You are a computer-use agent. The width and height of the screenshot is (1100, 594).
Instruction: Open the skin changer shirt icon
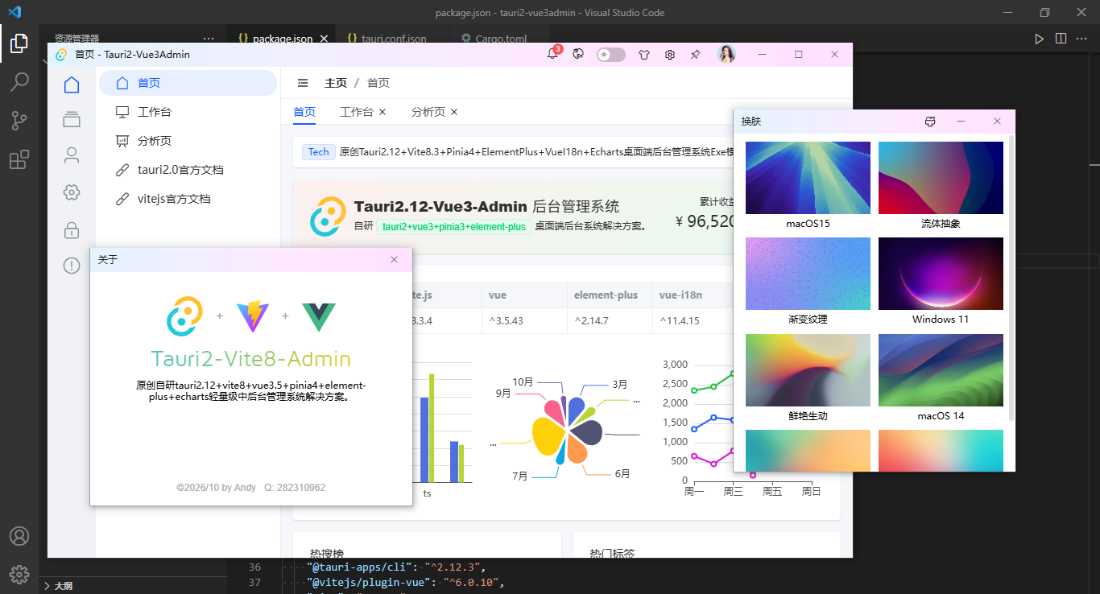643,55
